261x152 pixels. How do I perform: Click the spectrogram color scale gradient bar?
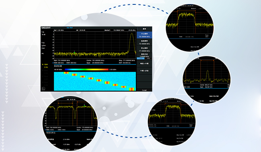pyautogui.click(x=87, y=70)
